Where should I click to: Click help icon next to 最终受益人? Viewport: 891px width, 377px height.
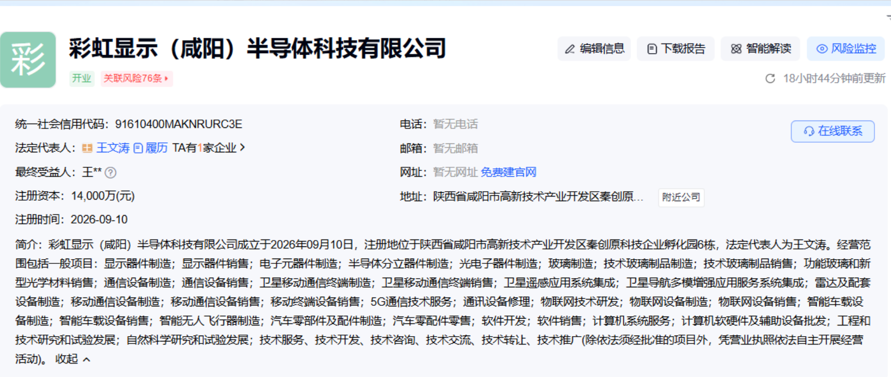tap(111, 173)
